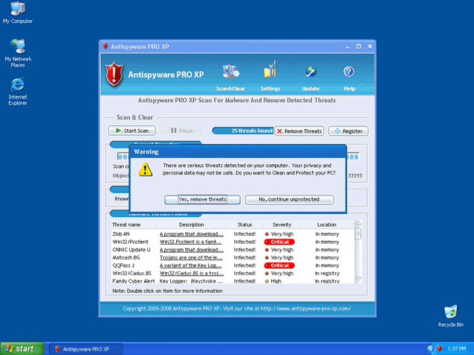474x355 pixels.
Task: Open the Settings tools icon
Action: (270, 73)
